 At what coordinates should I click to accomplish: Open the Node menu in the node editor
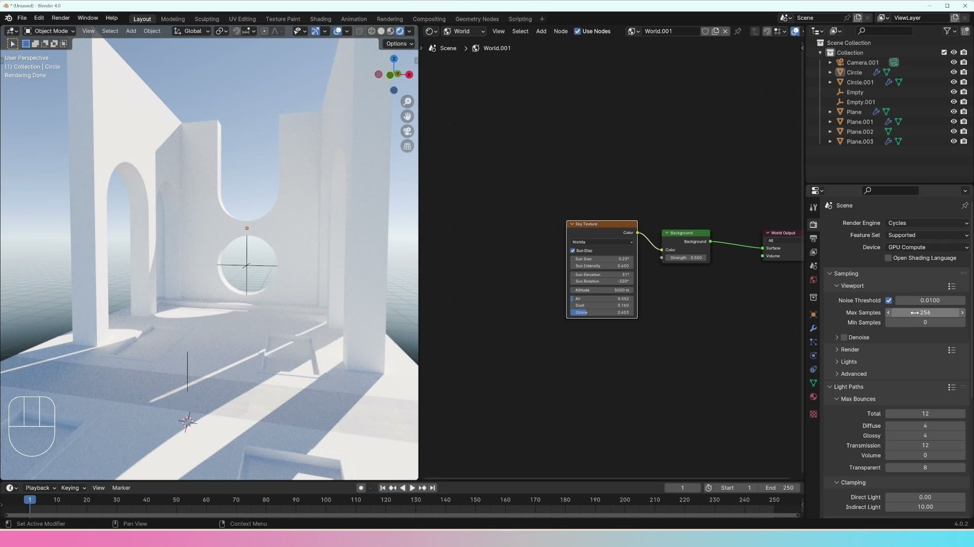point(560,31)
